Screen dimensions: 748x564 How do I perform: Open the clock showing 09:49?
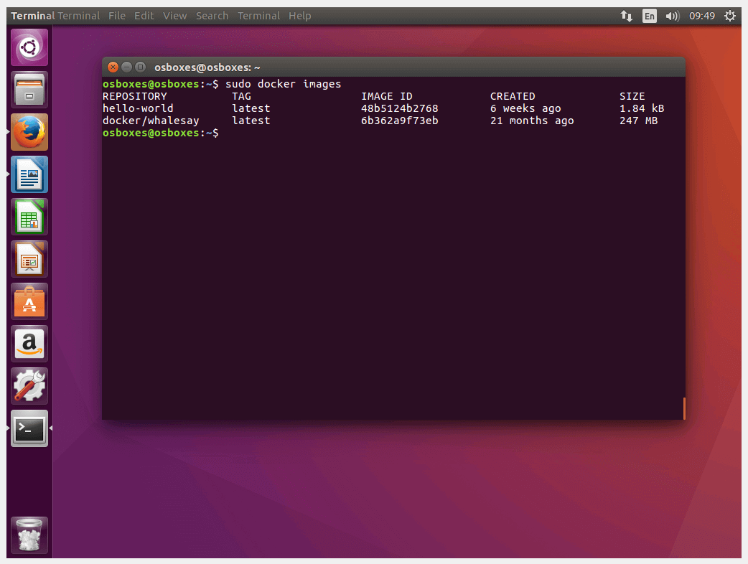coord(702,16)
